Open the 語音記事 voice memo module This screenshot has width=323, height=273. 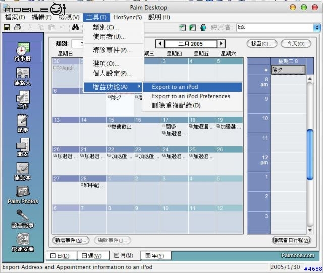[23, 219]
